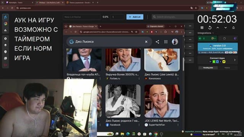Toggle the purple Twitch integration switch
The height and width of the screenshot is (137, 244).
click(235, 38)
